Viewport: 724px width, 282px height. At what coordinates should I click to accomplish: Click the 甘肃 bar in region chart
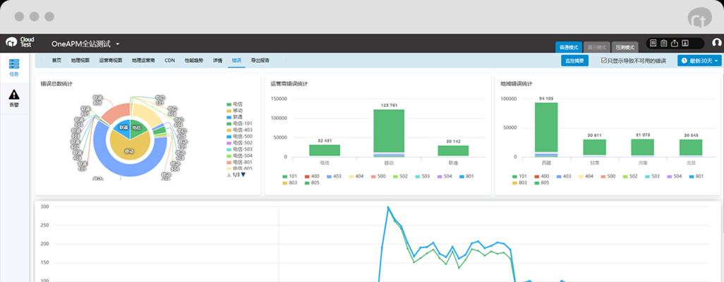pyautogui.click(x=594, y=148)
